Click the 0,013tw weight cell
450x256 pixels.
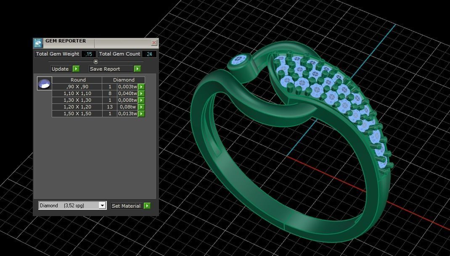127,113
